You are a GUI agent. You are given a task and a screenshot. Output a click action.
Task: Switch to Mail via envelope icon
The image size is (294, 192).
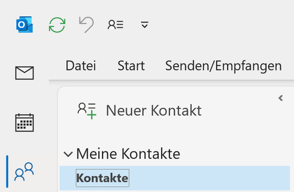coord(24,73)
